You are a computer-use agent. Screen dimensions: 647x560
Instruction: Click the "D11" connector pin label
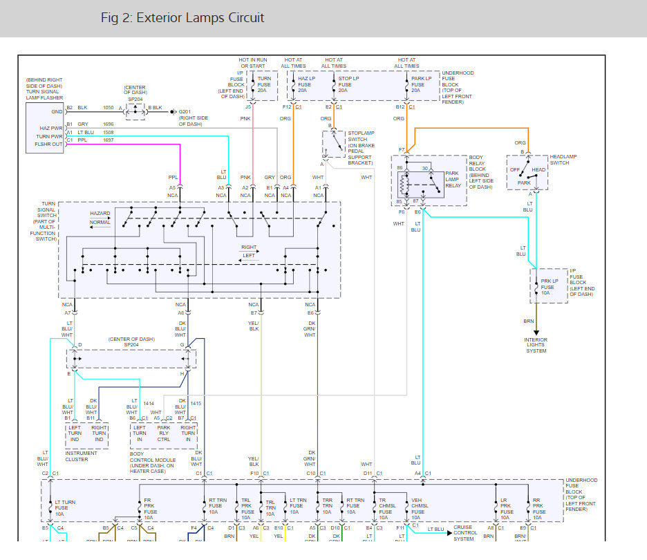368,474
